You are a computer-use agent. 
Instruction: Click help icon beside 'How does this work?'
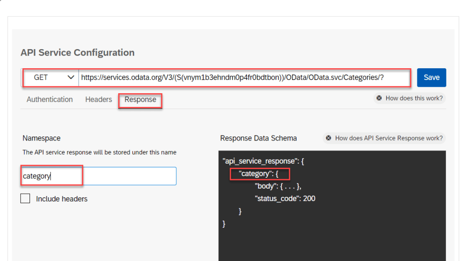[x=379, y=98]
